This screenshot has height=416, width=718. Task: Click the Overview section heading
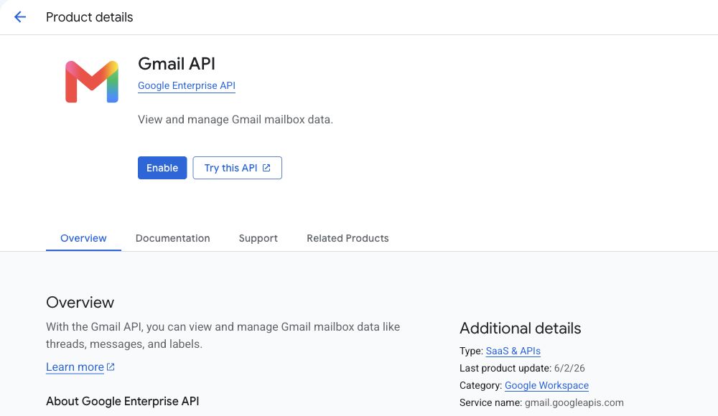coord(80,303)
